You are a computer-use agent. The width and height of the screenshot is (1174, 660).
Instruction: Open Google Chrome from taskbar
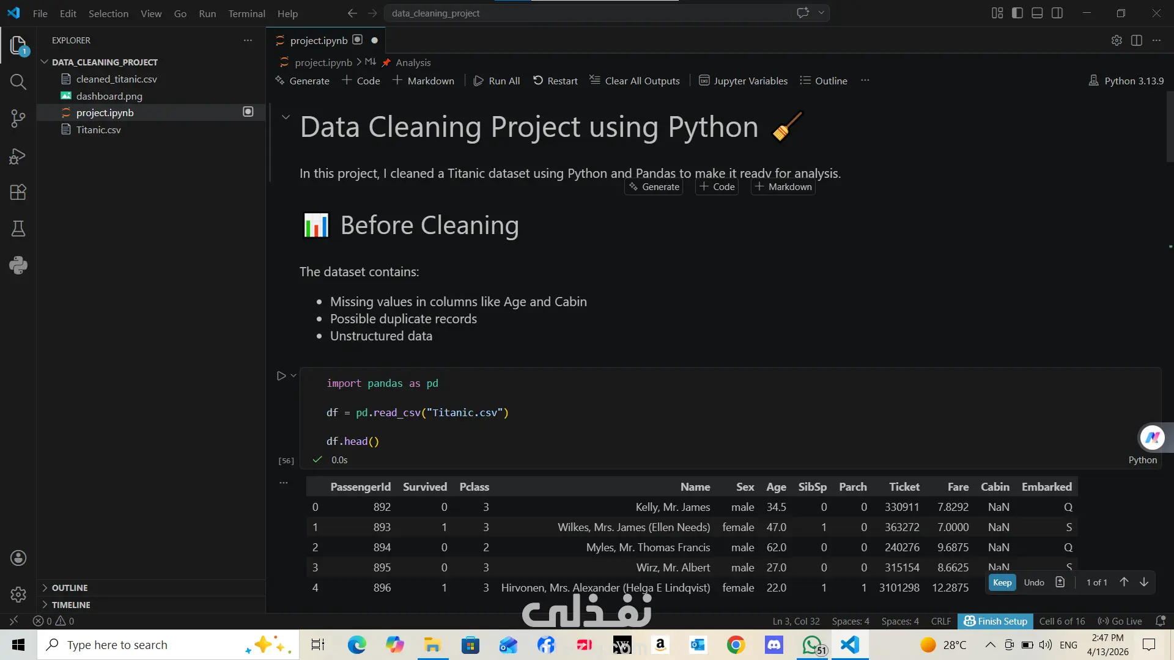[x=736, y=645]
